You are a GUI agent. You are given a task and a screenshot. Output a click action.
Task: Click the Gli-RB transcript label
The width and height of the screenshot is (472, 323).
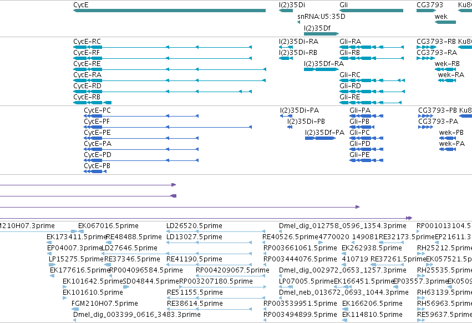coord(350,52)
